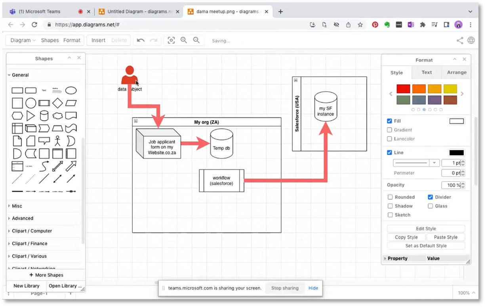Viewport: 486px width, 307px height.
Task: Pick the red color style swatch
Action: 403,89
